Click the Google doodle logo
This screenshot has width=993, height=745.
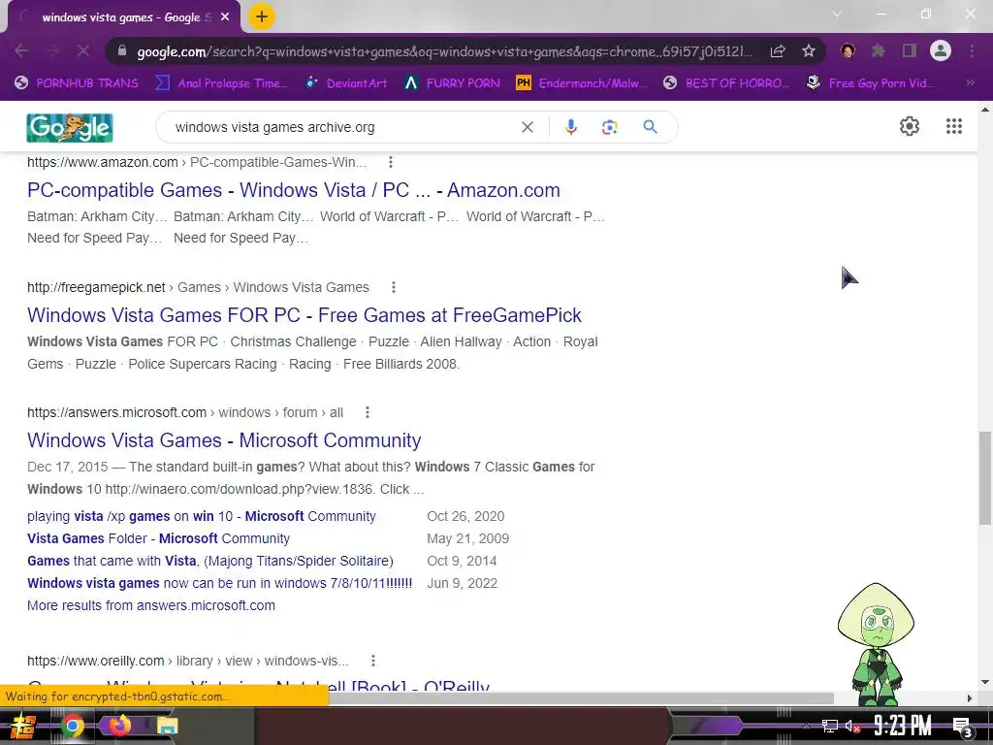(70, 127)
